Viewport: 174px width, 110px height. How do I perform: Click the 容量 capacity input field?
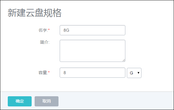[x=93, y=73]
